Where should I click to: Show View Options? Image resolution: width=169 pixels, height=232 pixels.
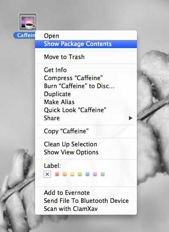click(x=86, y=152)
